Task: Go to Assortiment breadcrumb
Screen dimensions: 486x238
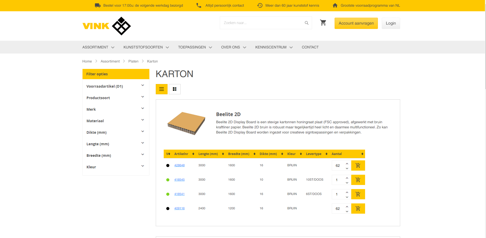Action: (x=110, y=61)
